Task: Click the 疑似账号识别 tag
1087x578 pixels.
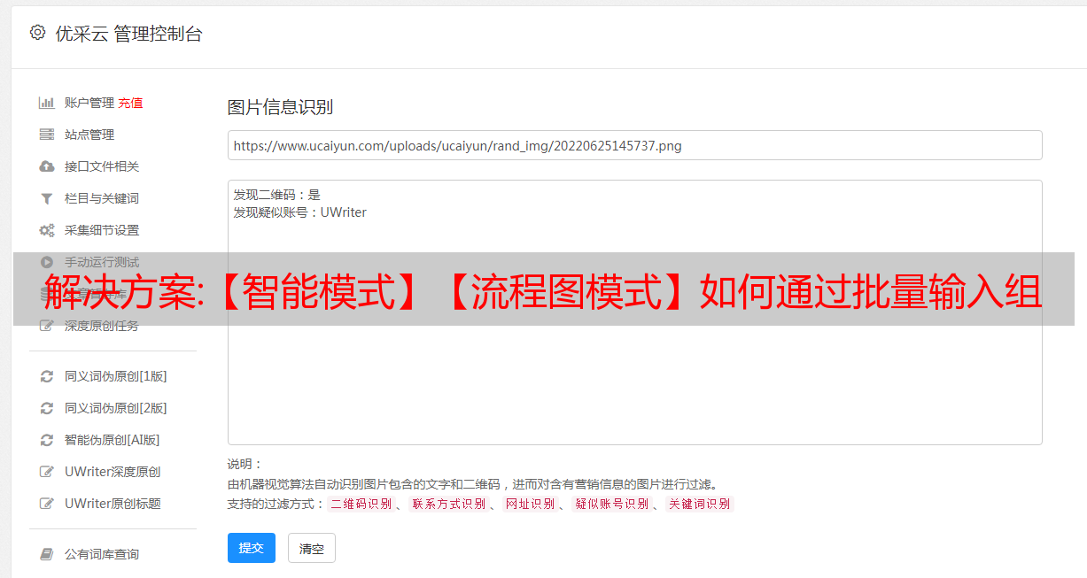Action: pyautogui.click(x=611, y=504)
